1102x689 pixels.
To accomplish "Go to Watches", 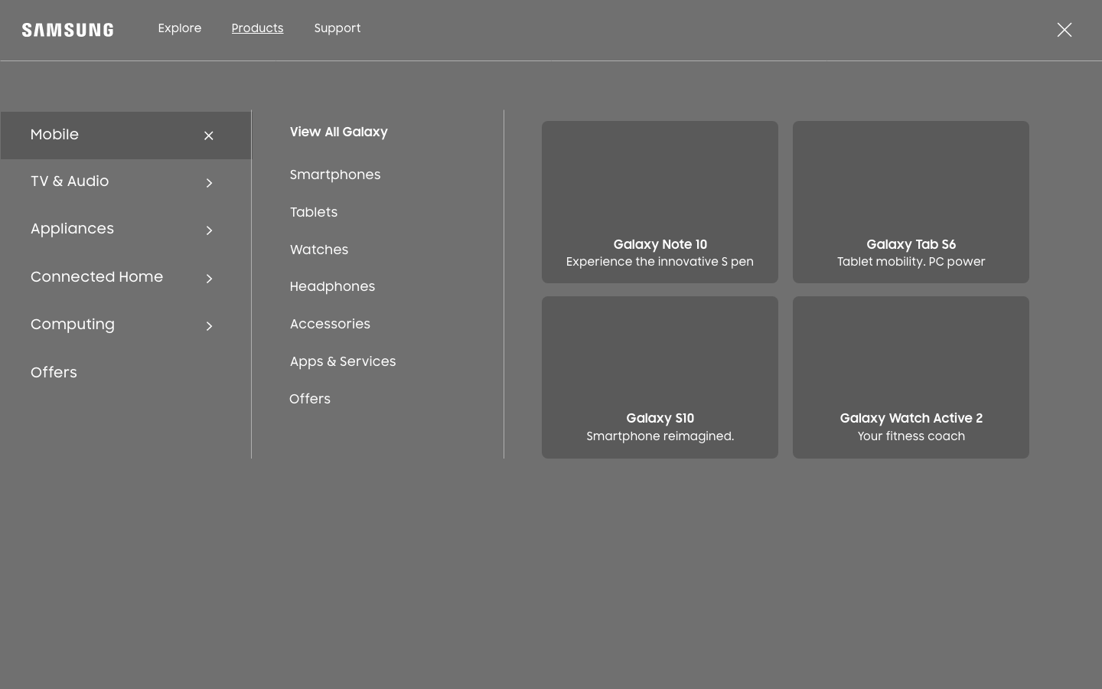I will pos(319,250).
